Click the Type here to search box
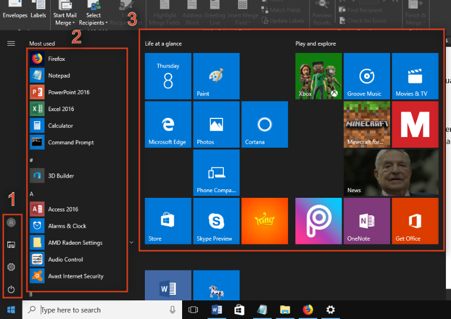 pyautogui.click(x=102, y=310)
